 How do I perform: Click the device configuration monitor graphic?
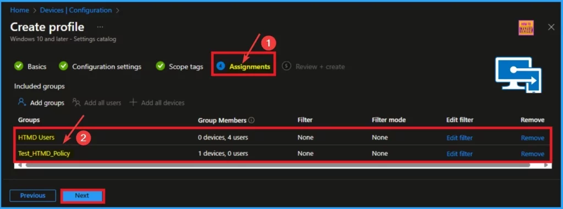[x=518, y=75]
